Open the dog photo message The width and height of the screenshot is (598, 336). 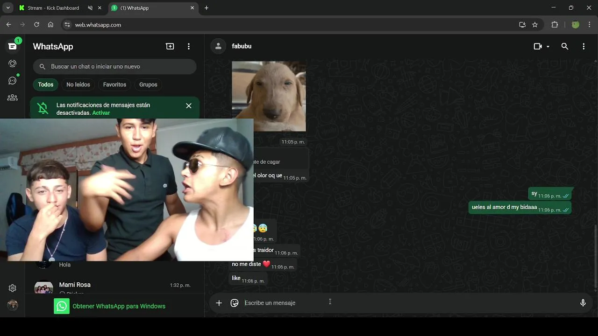point(269,96)
